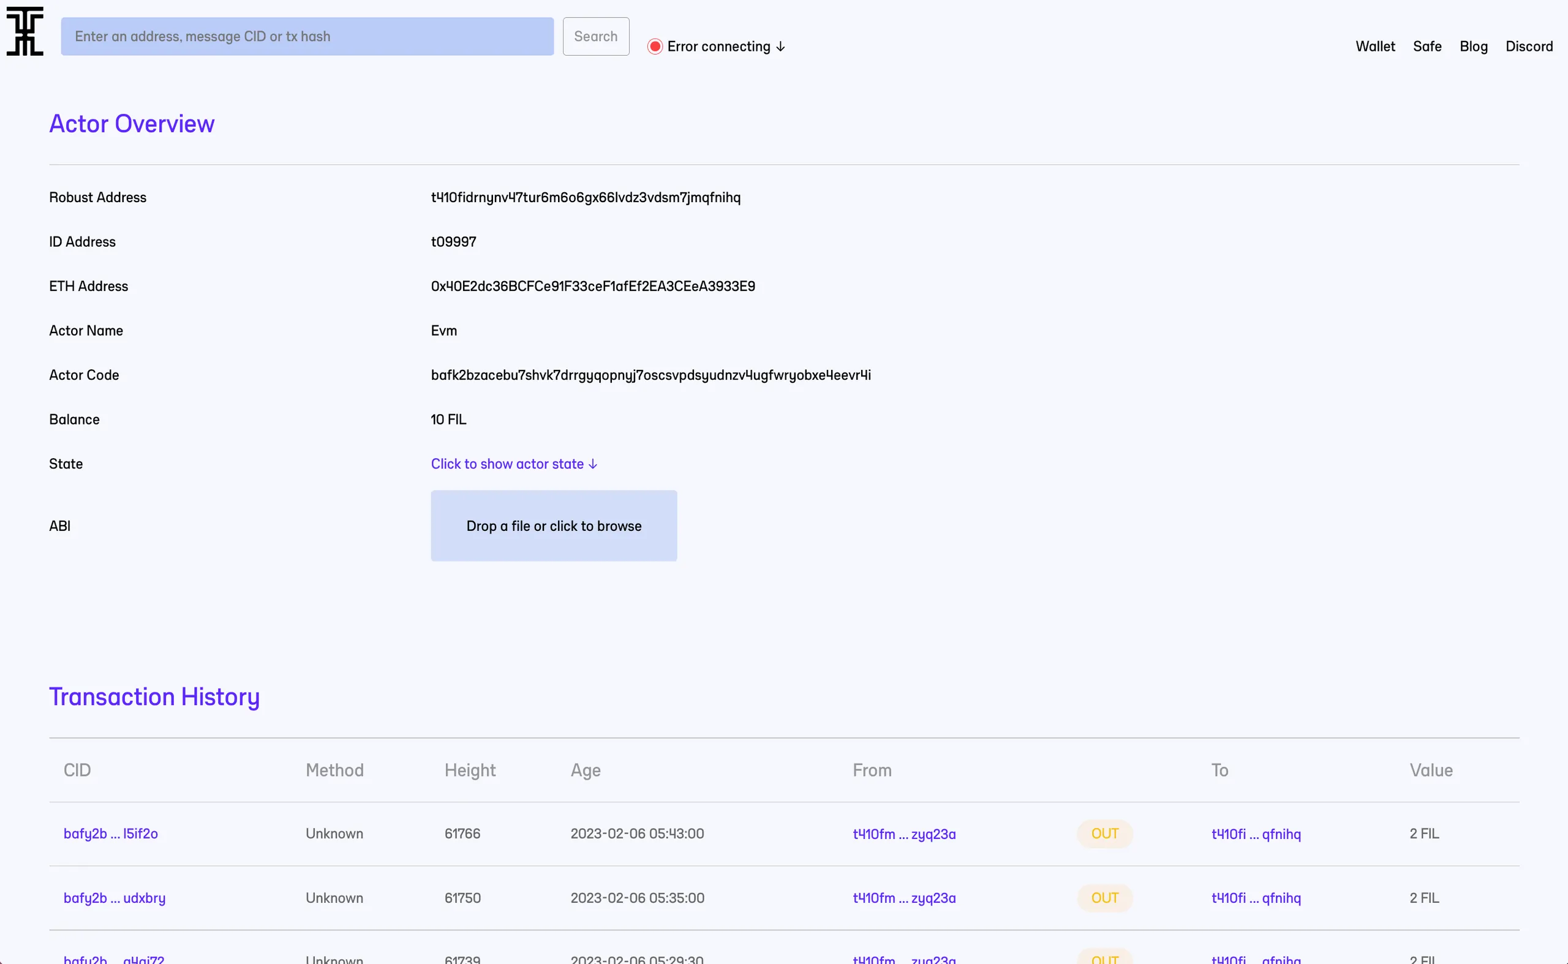Viewport: 1568px width, 964px height.
Task: Open the Wallet menu item
Action: [x=1375, y=47]
